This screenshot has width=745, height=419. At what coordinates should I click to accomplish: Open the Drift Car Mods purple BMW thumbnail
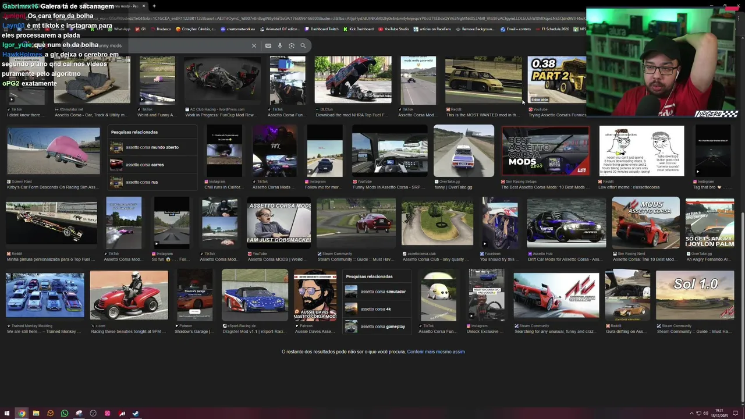click(566, 223)
